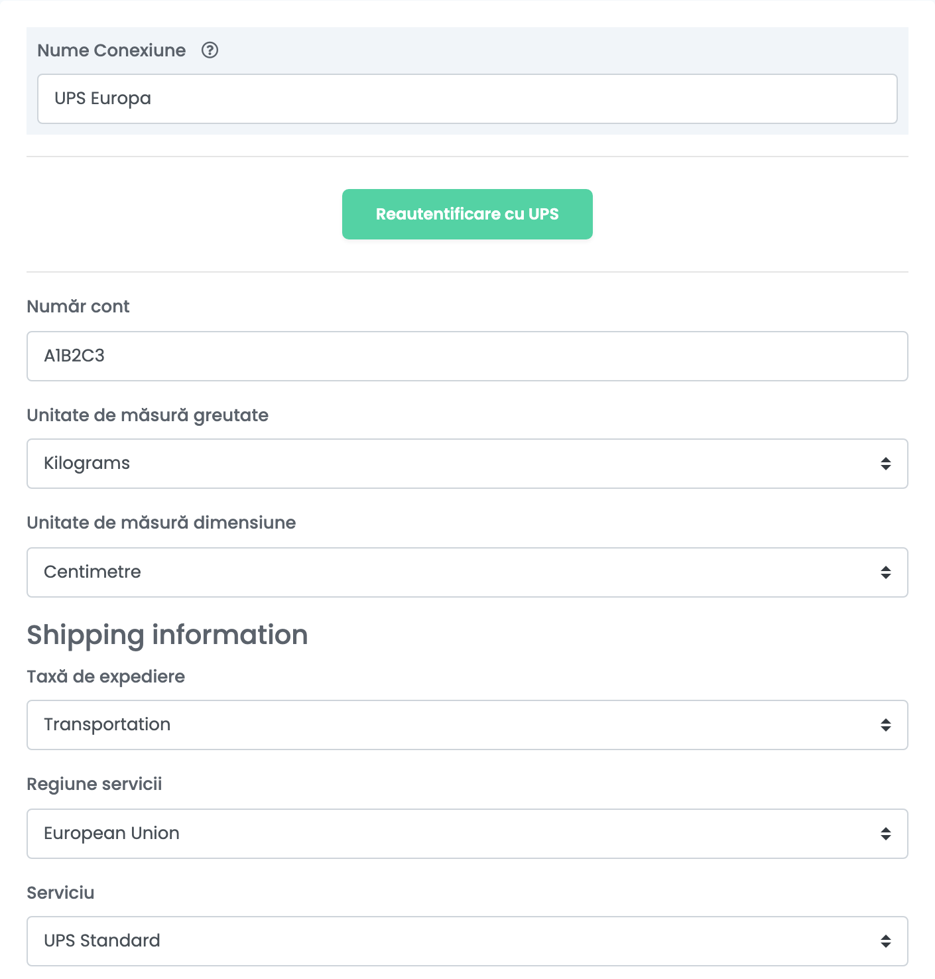Open the Centimetre dimension unit dropdown
The image size is (935, 979).
pyautogui.click(x=467, y=572)
